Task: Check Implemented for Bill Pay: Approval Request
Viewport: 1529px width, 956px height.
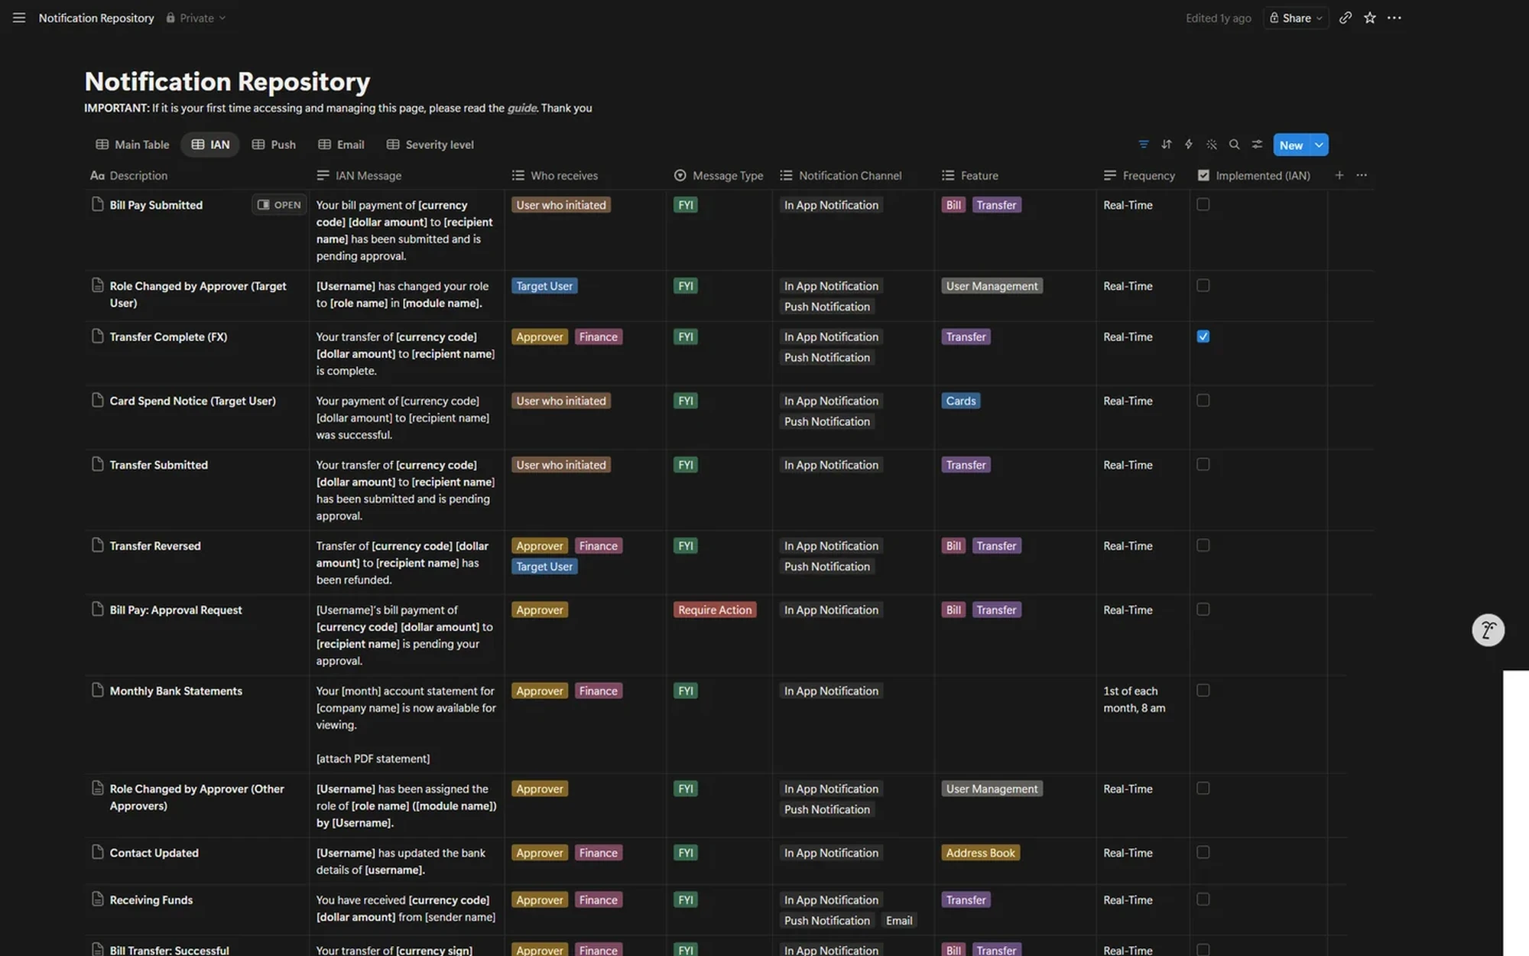Action: pyautogui.click(x=1203, y=610)
